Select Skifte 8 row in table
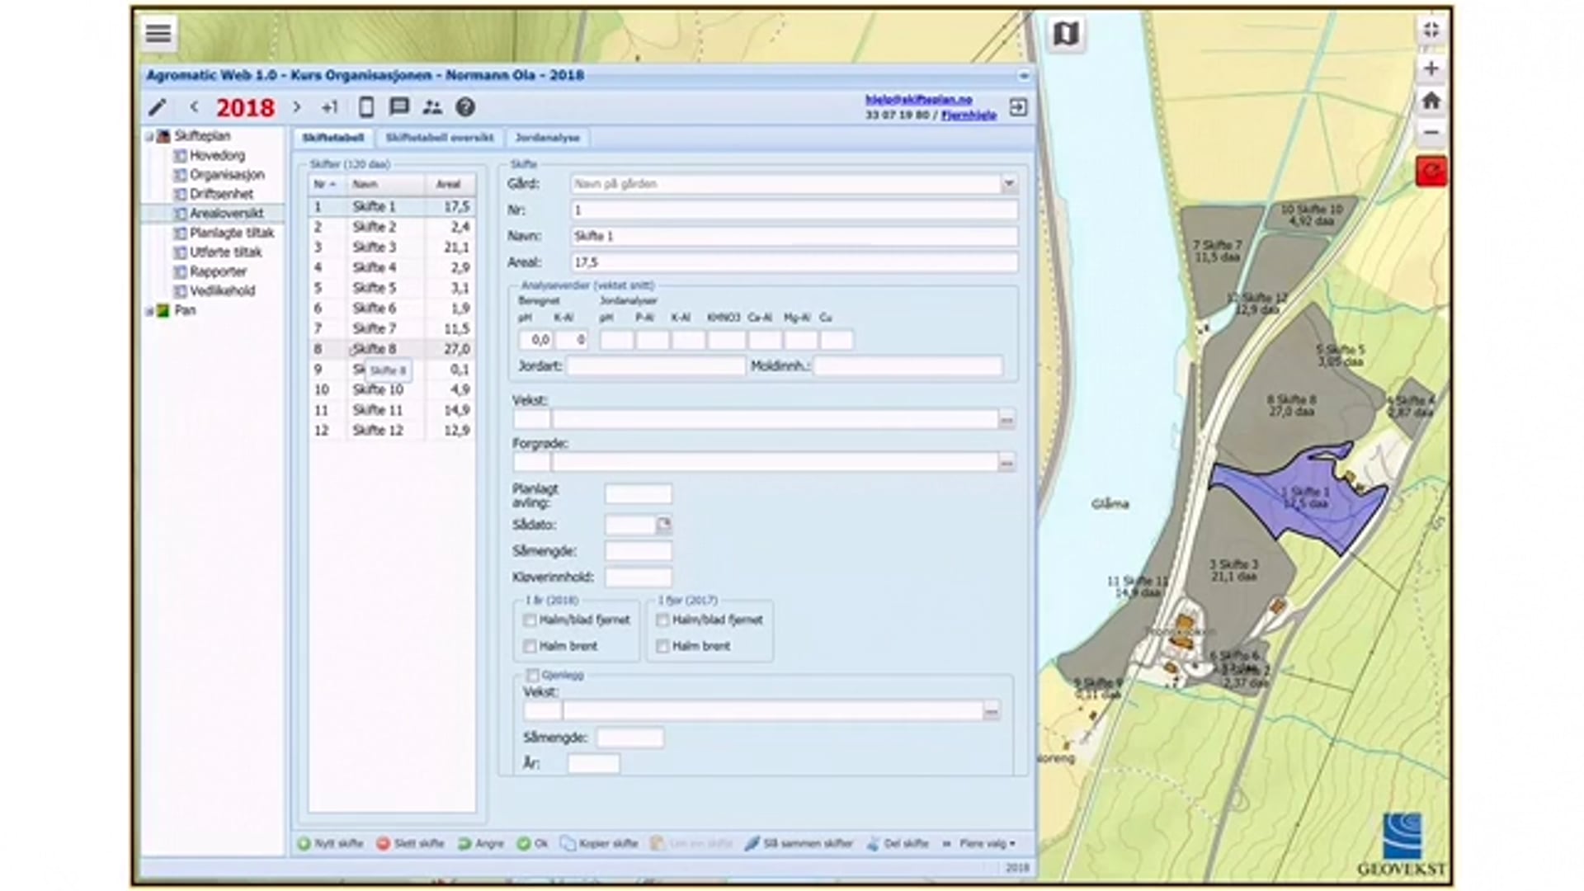This screenshot has width=1584, height=891. [x=392, y=349]
